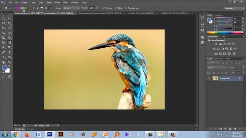This screenshot has width=246, height=138.
Task: Open the Layers panel flyout menu
Action: click(244, 59)
